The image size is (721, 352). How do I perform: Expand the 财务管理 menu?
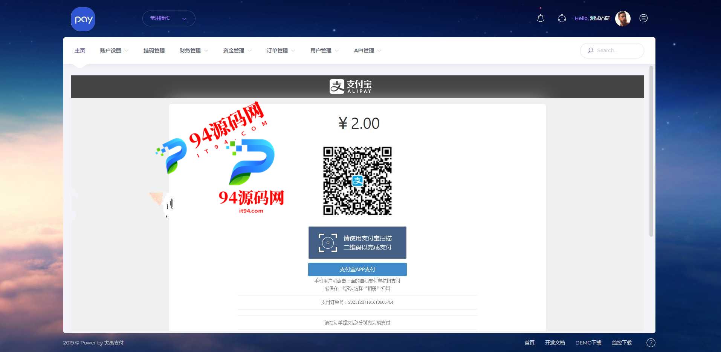click(x=194, y=51)
